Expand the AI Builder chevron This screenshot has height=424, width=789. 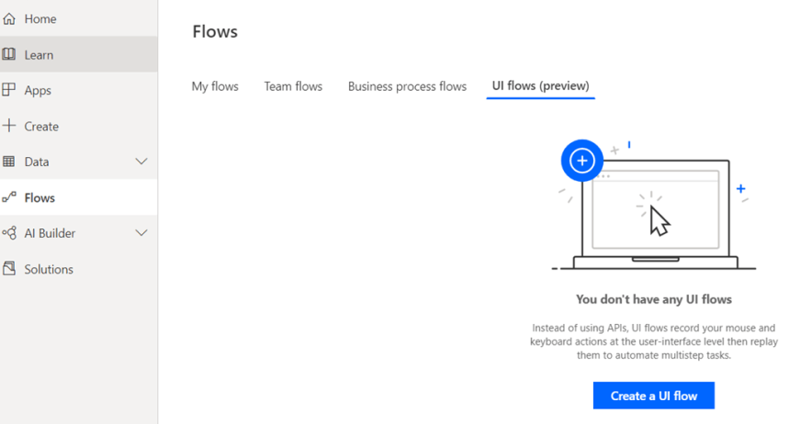[x=141, y=233]
